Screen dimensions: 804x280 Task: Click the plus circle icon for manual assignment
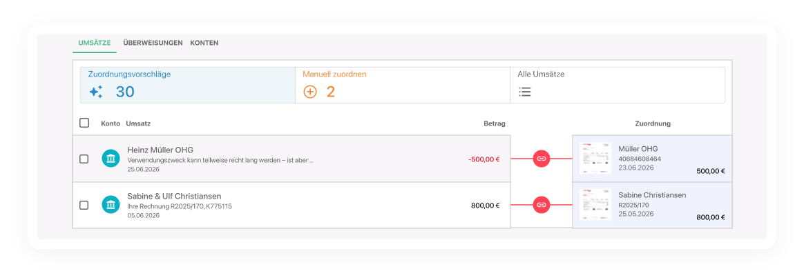[x=310, y=92]
